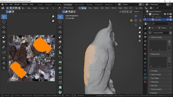Image resolution: width=173 pixels, height=97 pixels.
Task: Pick the UV editor Scale tool
Action: [x=4, y=37]
